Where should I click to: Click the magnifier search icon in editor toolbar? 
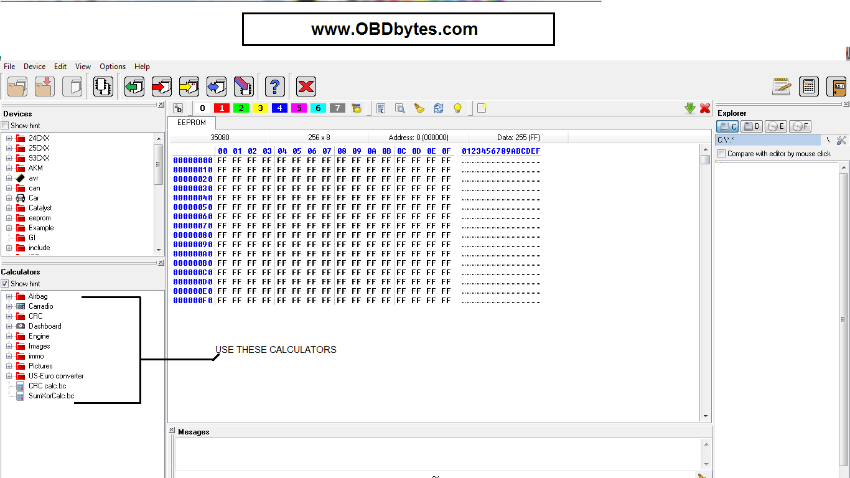(400, 108)
